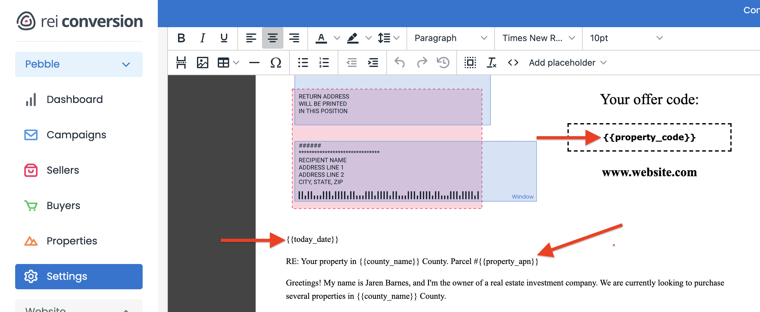Image resolution: width=760 pixels, height=312 pixels.
Task: Click www.website.com text in document
Action: coord(650,172)
